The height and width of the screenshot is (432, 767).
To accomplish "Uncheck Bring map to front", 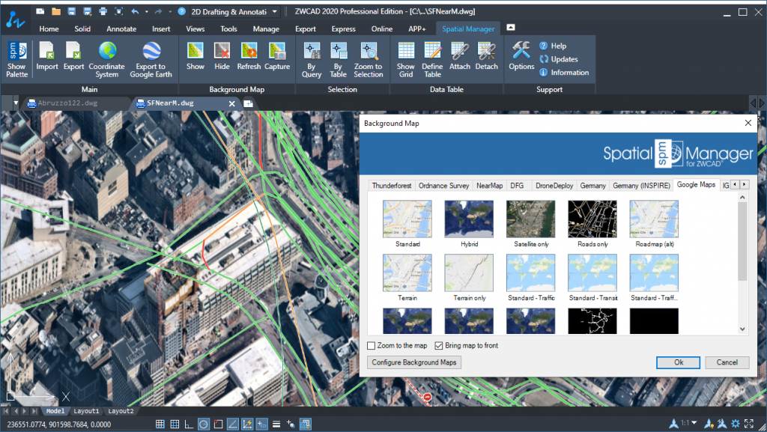I will point(439,346).
